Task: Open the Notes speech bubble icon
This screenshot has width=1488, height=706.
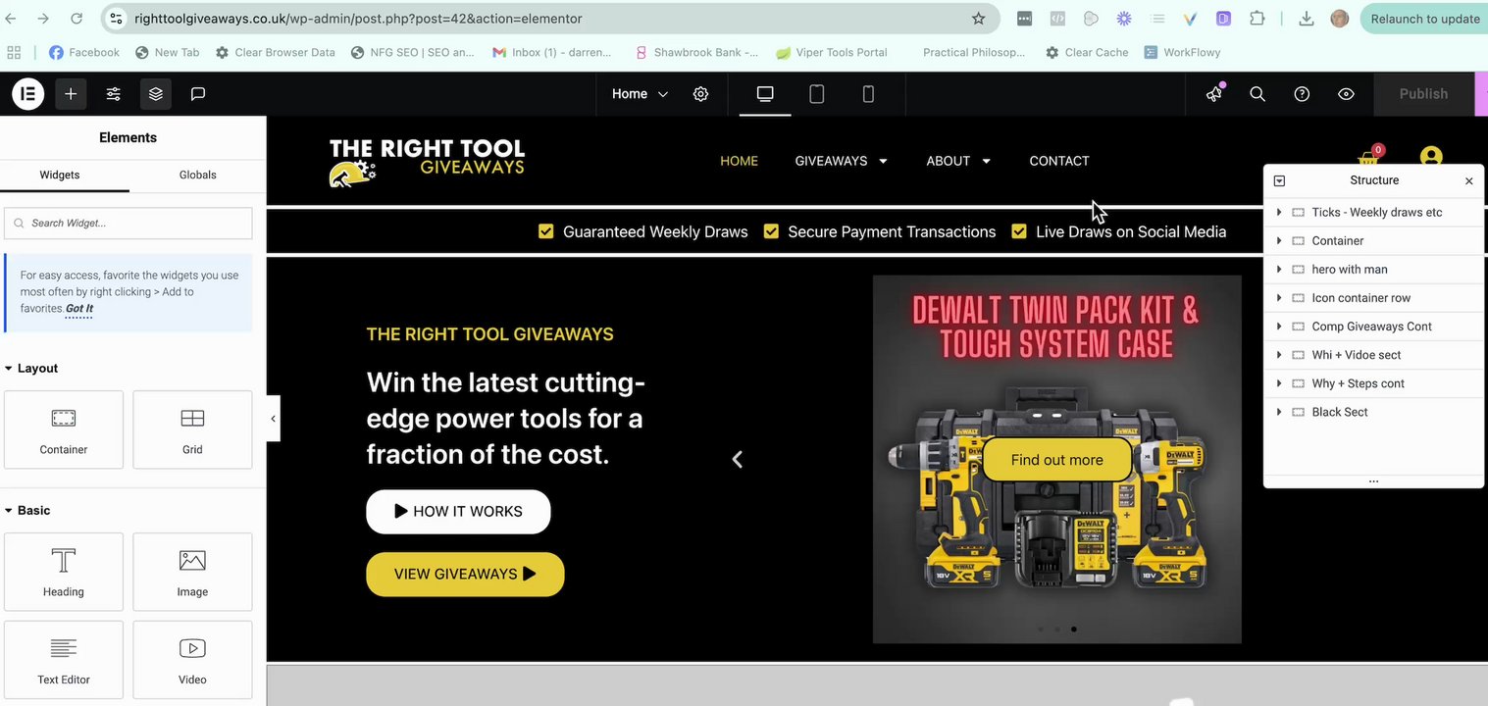Action: pos(198,93)
